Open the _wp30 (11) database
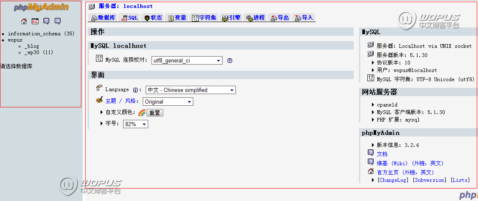478x201 pixels. tap(39, 52)
